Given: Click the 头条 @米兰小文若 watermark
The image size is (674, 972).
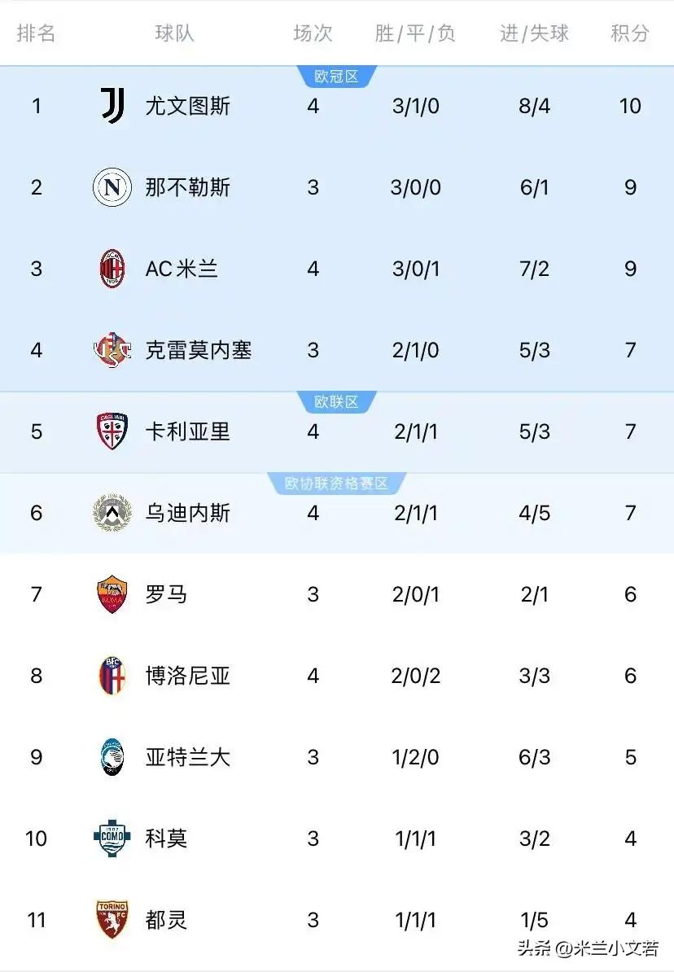Looking at the screenshot, I should tap(589, 948).
